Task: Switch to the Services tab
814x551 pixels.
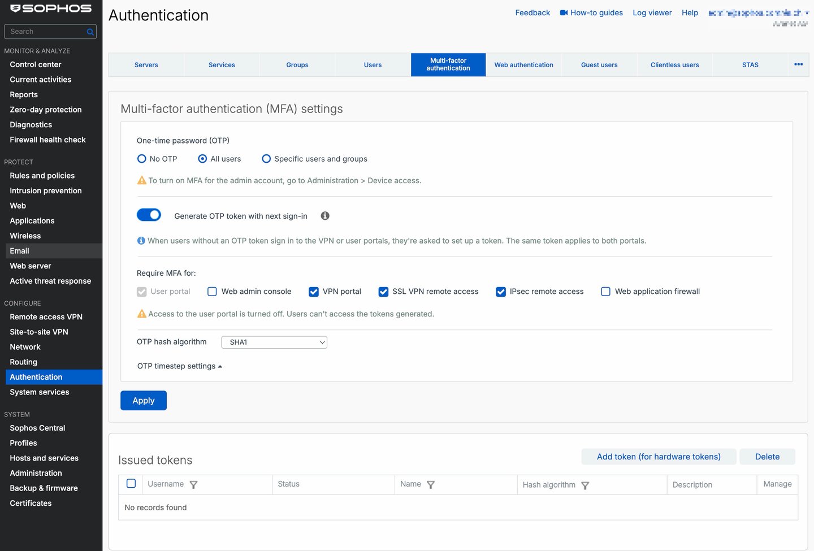Action: point(222,65)
